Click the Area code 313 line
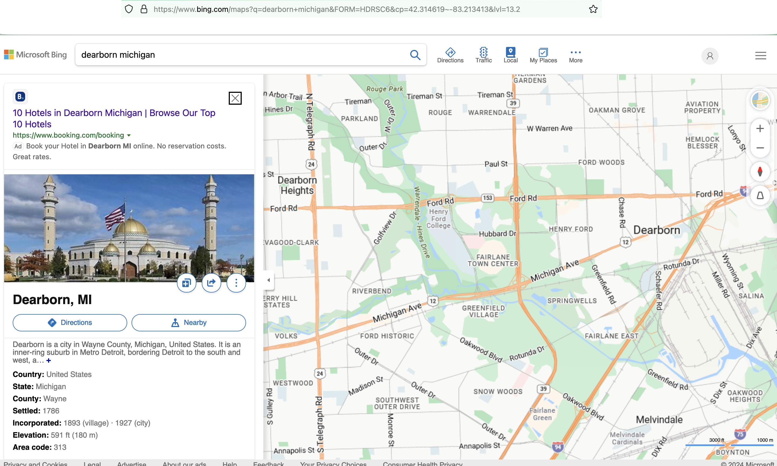The height and width of the screenshot is (466, 777). (39, 447)
